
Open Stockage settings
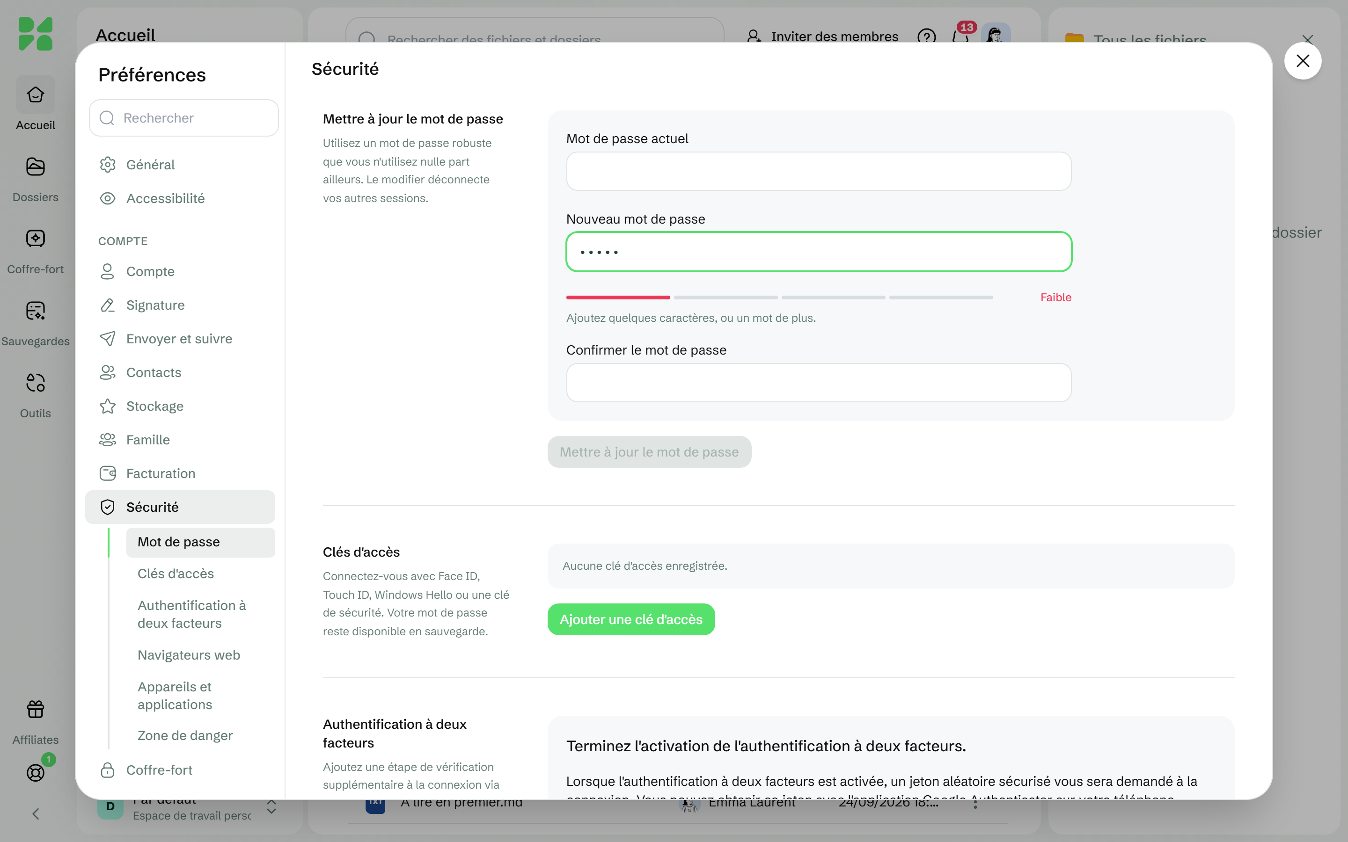pyautogui.click(x=180, y=406)
